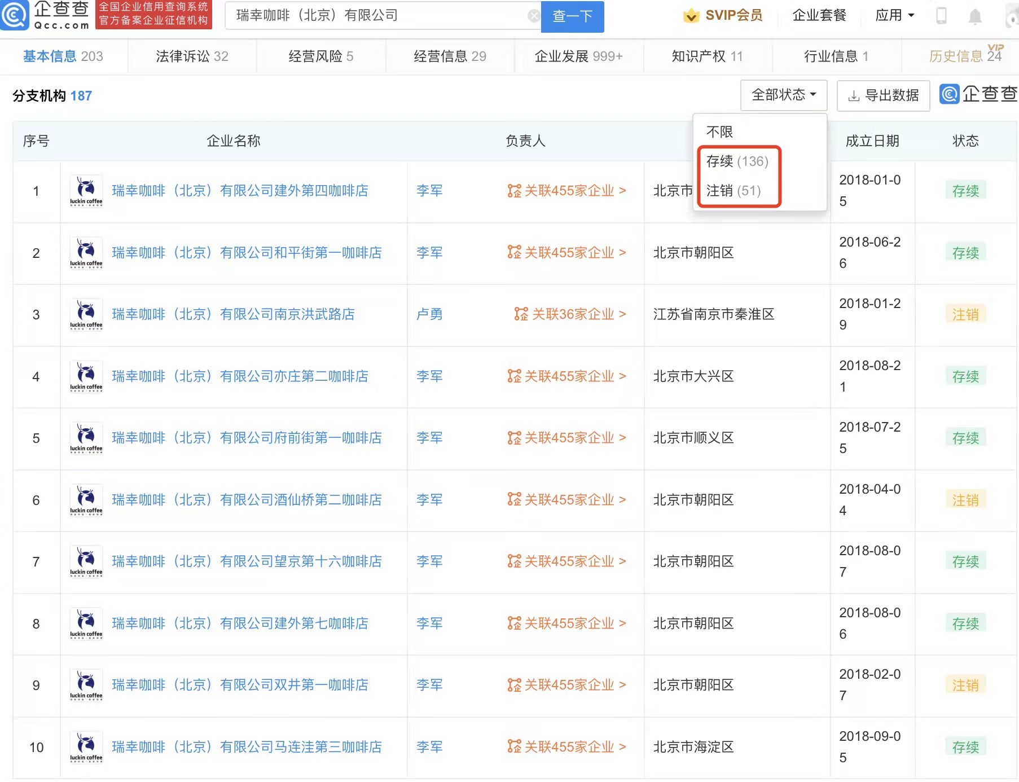Click luckin coffee logo in row 10

pos(86,747)
